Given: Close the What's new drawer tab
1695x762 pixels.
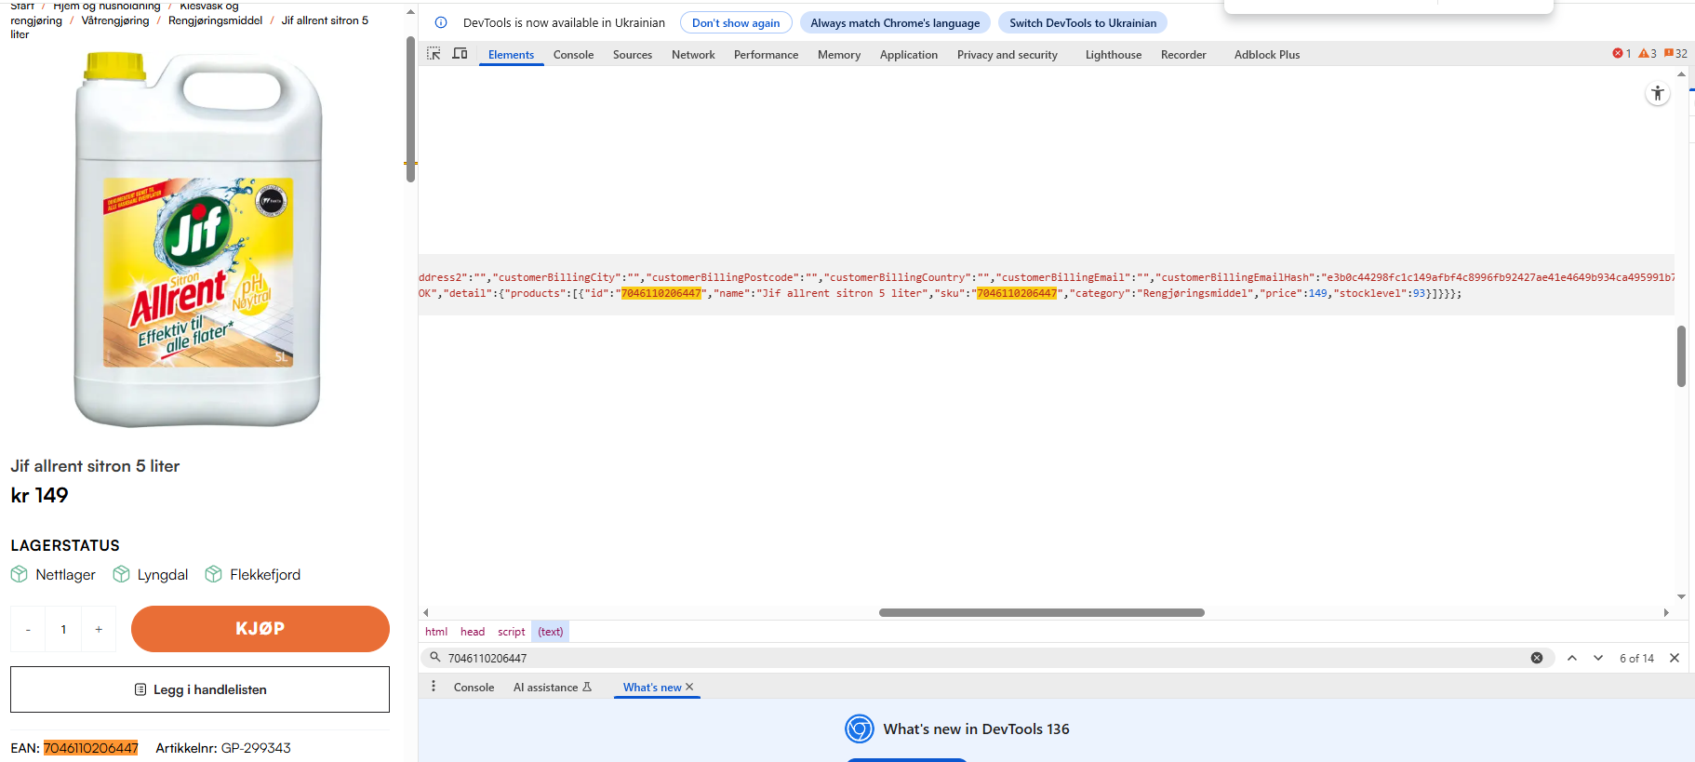Looking at the screenshot, I should [689, 688].
